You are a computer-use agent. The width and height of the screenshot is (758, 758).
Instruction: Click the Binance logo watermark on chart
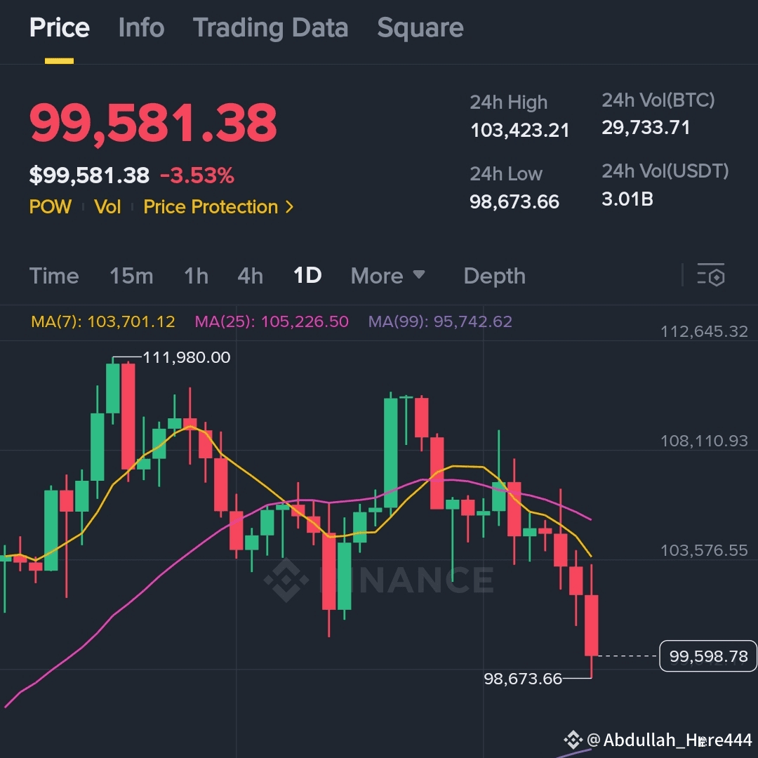286,580
